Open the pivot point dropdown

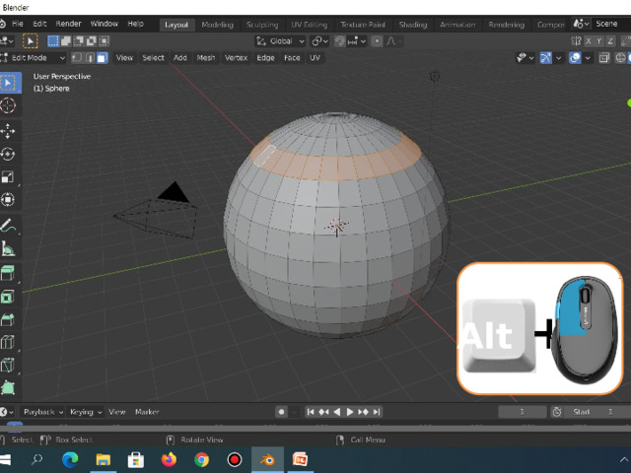pos(320,41)
